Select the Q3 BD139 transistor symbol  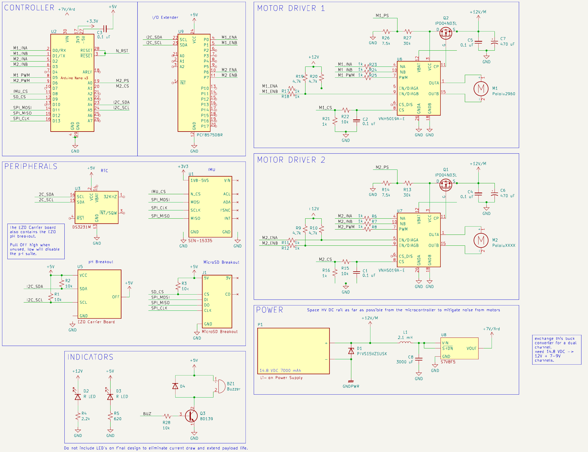(191, 416)
